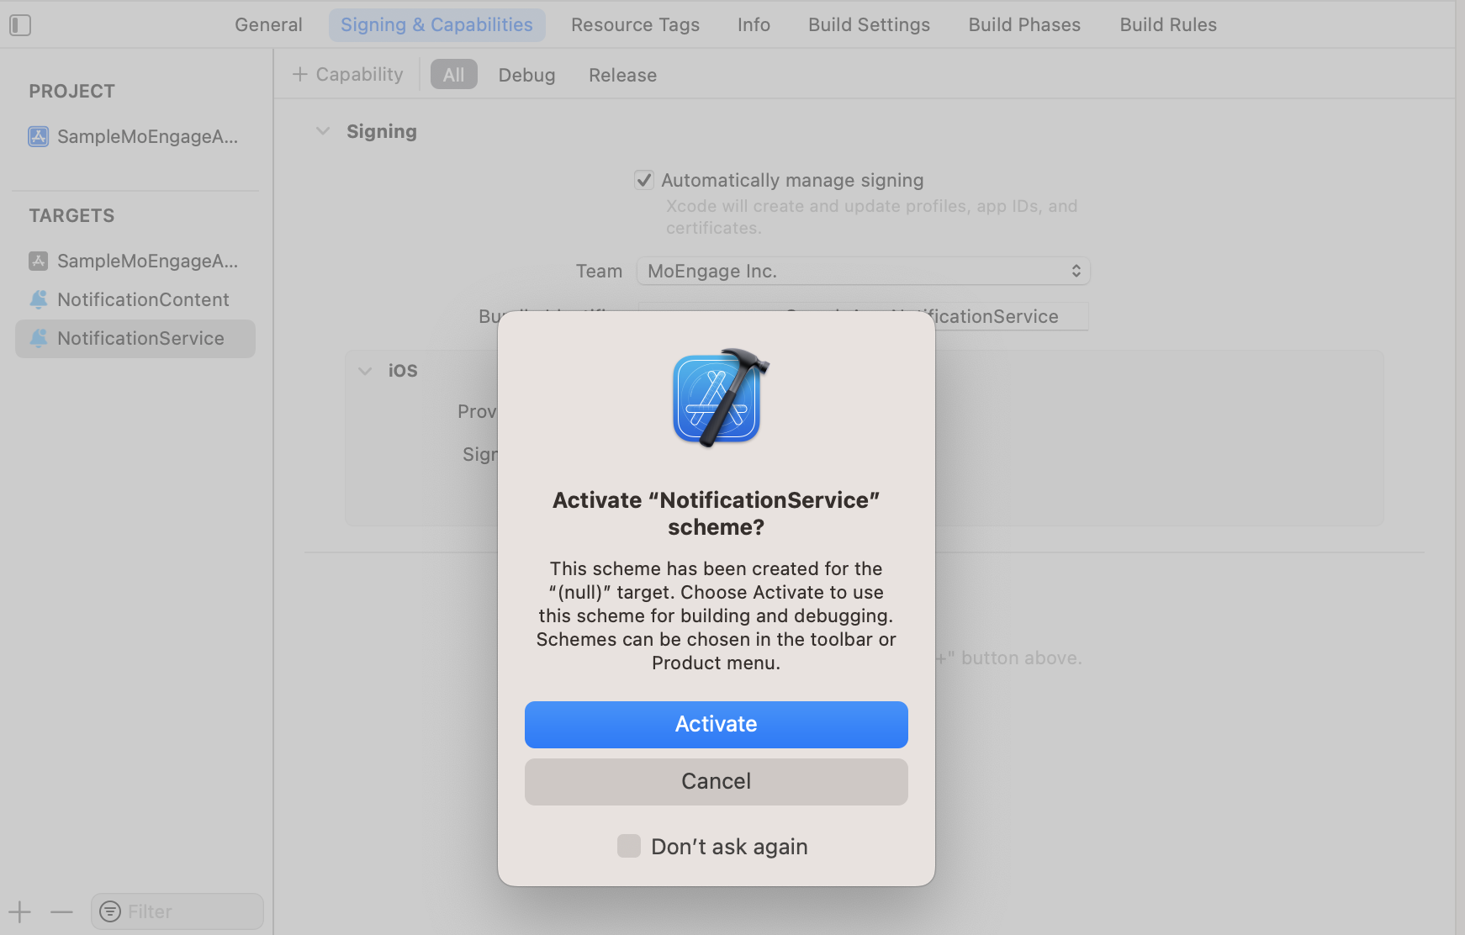Click the SampleMoEngageA app target icon
The image size is (1465, 935).
(39, 261)
